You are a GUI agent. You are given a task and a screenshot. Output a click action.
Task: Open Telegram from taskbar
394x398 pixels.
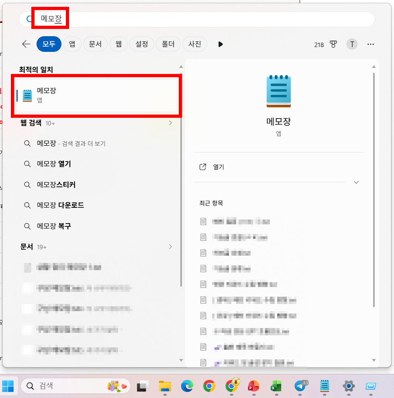point(301,386)
